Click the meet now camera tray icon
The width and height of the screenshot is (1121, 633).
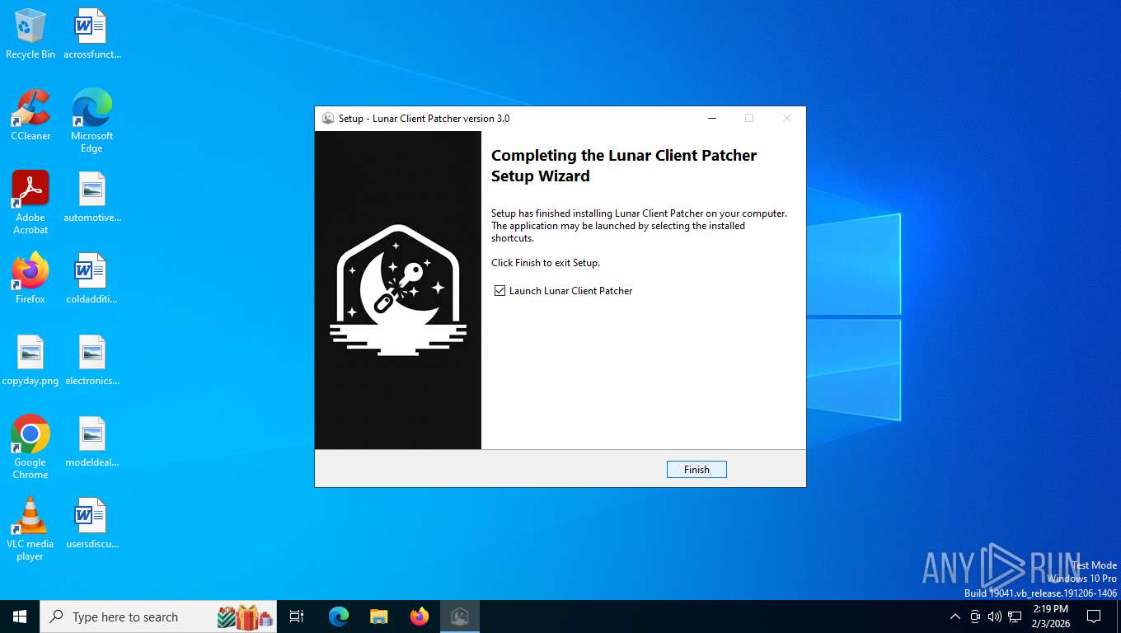(x=975, y=617)
